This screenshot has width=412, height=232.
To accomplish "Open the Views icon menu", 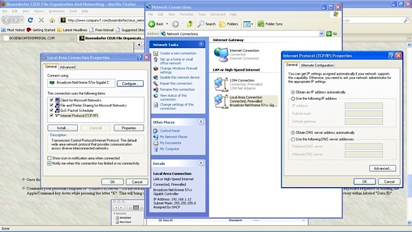I will [x=247, y=24].
